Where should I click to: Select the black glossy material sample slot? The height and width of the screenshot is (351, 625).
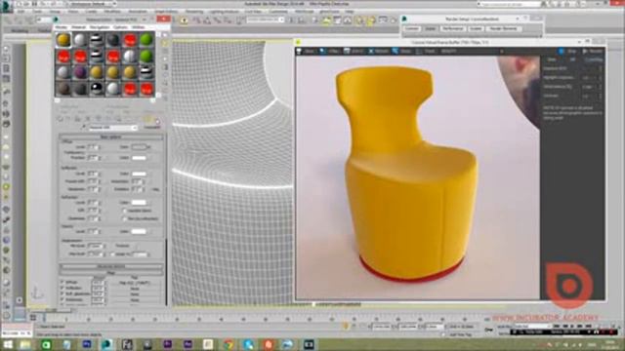(x=97, y=89)
